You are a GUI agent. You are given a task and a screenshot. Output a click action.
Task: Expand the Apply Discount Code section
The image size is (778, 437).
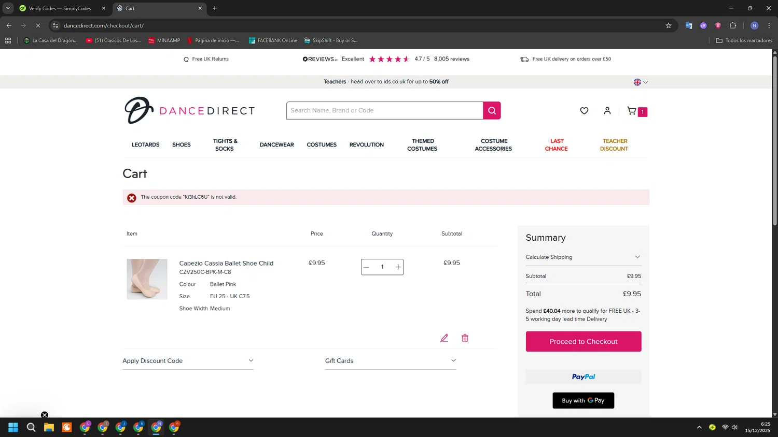coord(188,361)
